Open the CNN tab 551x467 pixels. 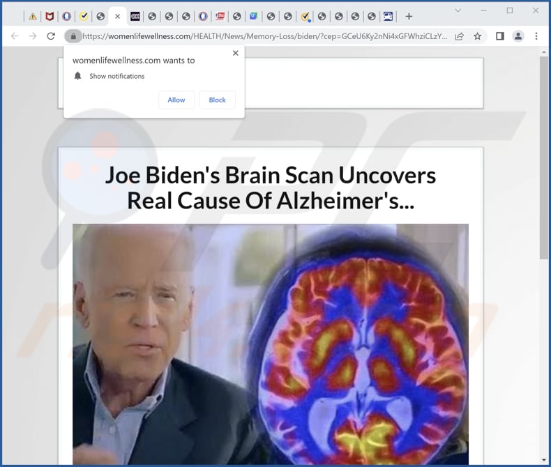[135, 16]
